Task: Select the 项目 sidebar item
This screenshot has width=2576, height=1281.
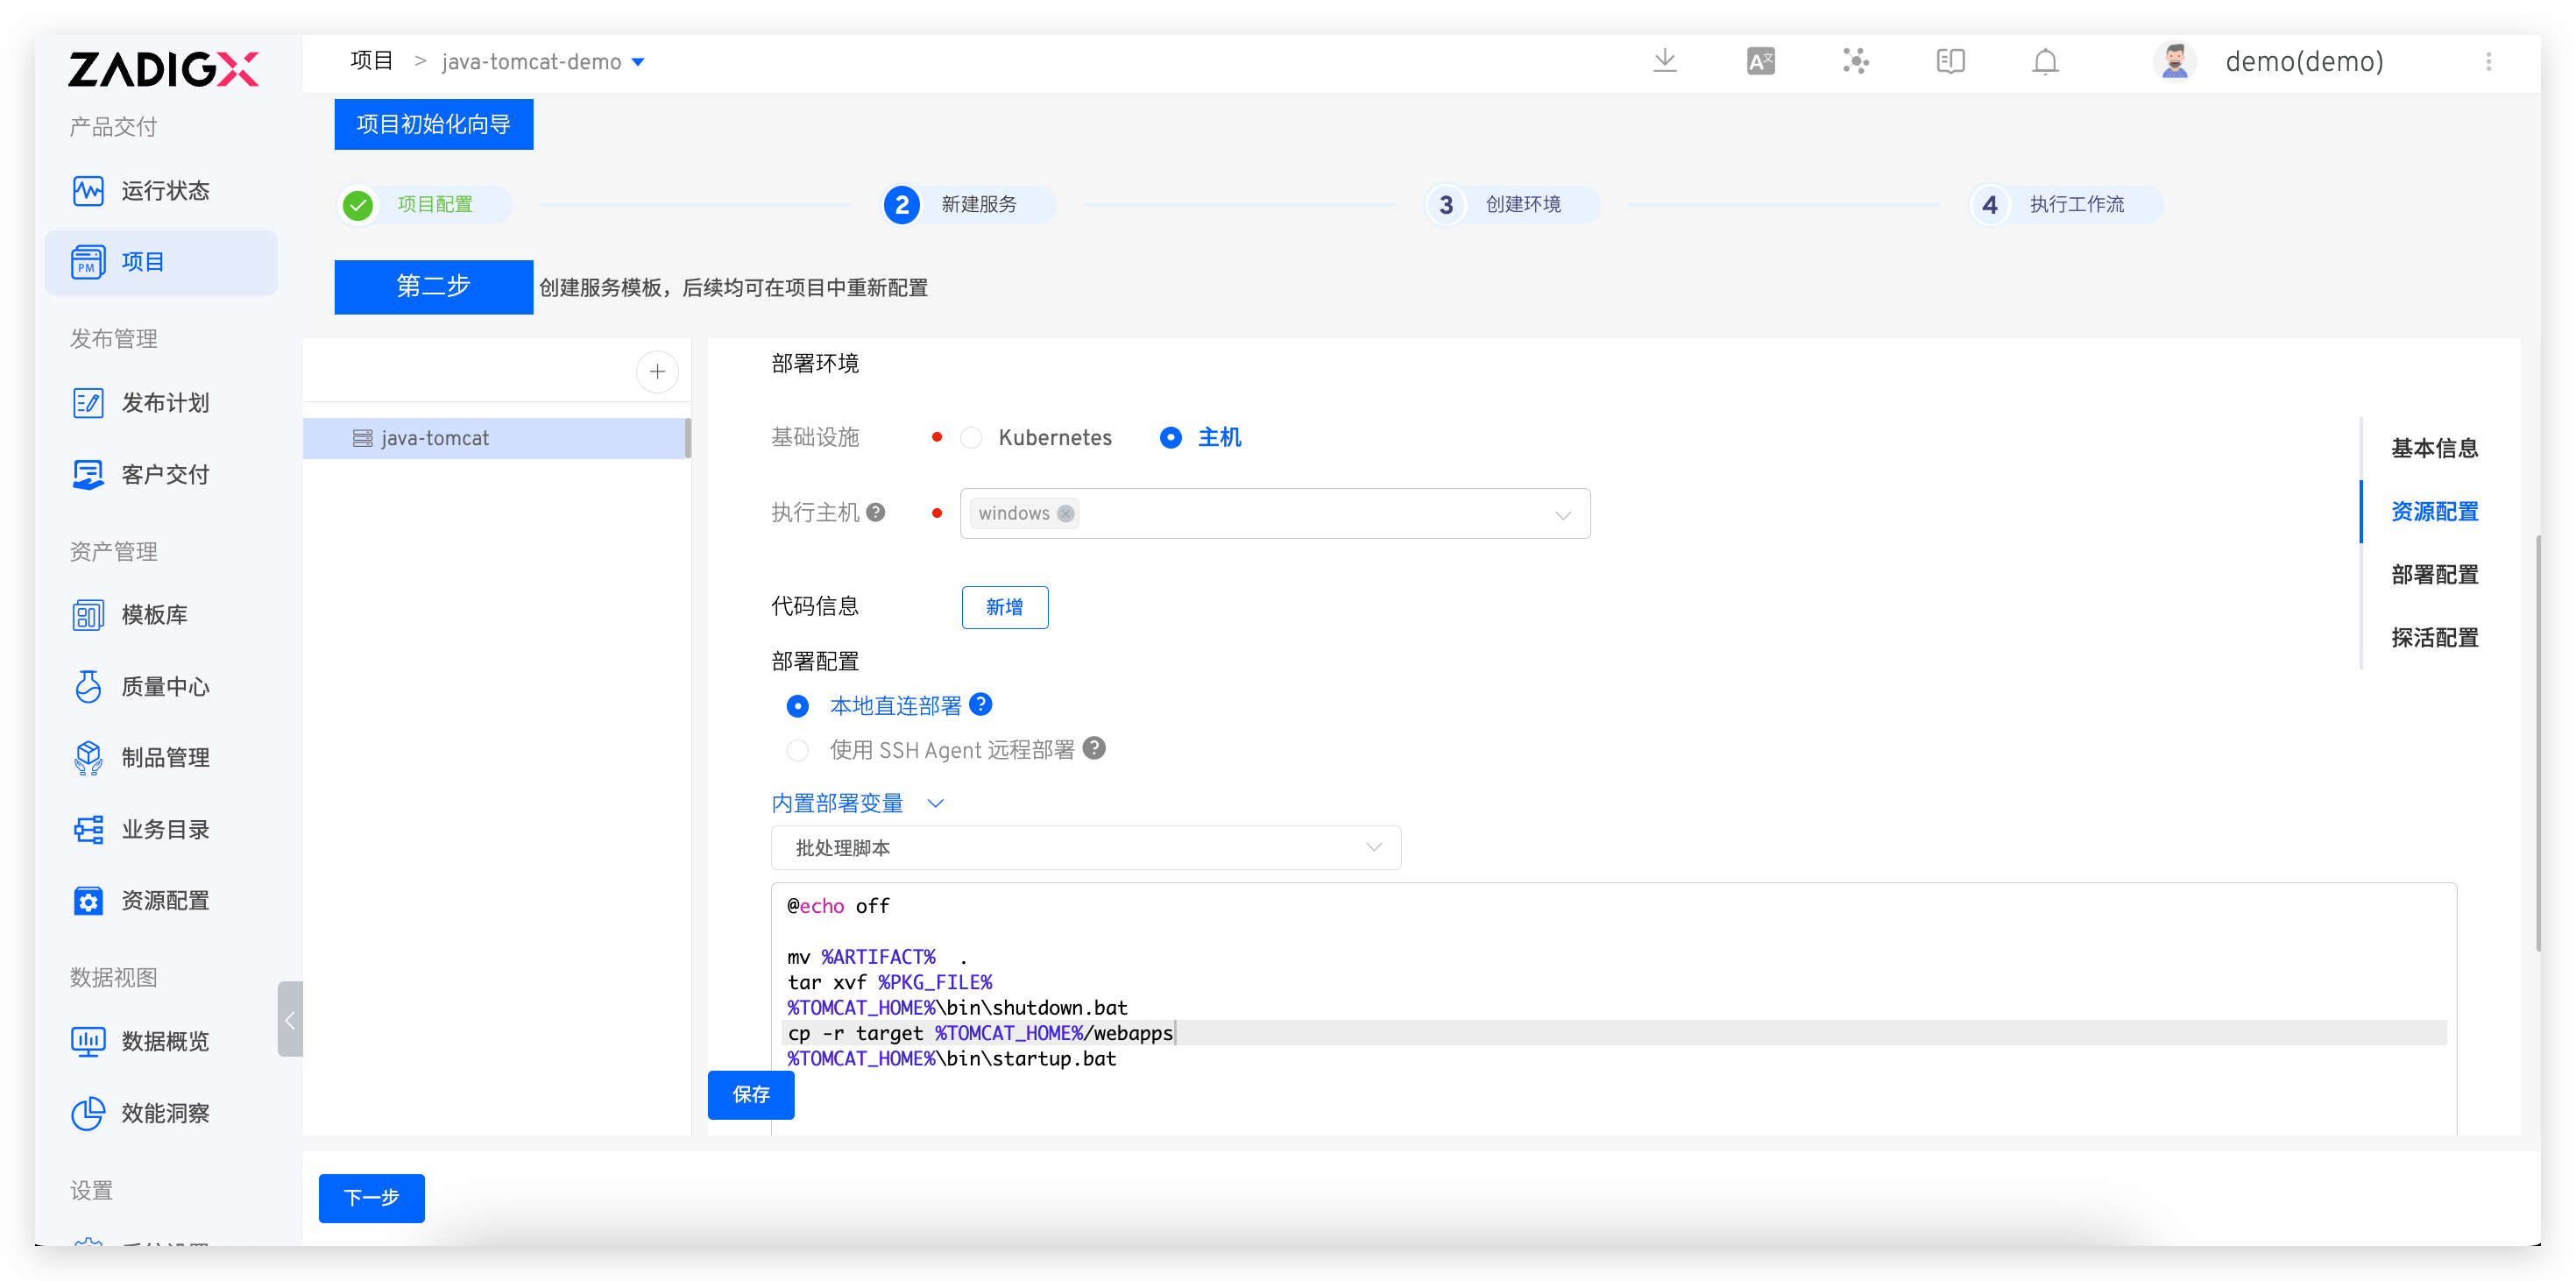Action: (x=161, y=262)
